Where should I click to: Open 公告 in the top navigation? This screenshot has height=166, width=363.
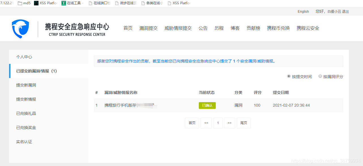[203, 28]
